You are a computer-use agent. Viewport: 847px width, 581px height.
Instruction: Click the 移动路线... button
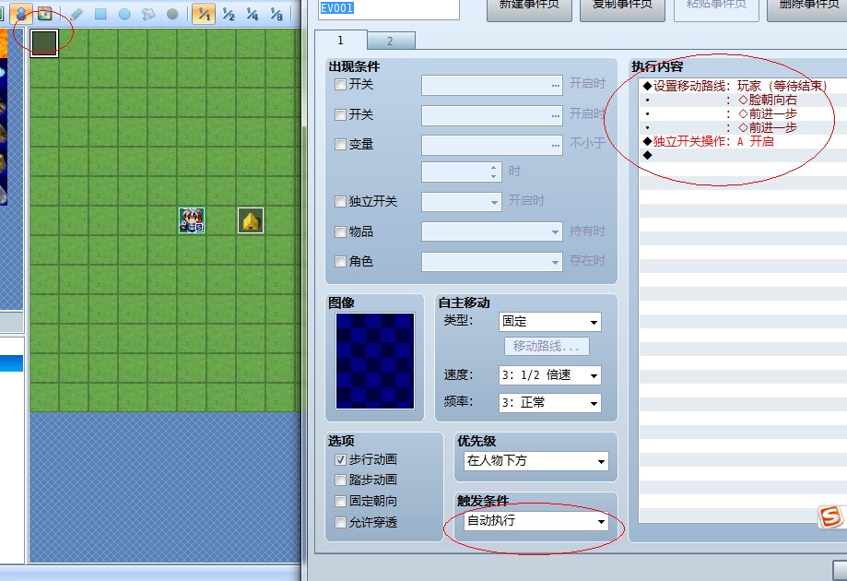(x=547, y=347)
